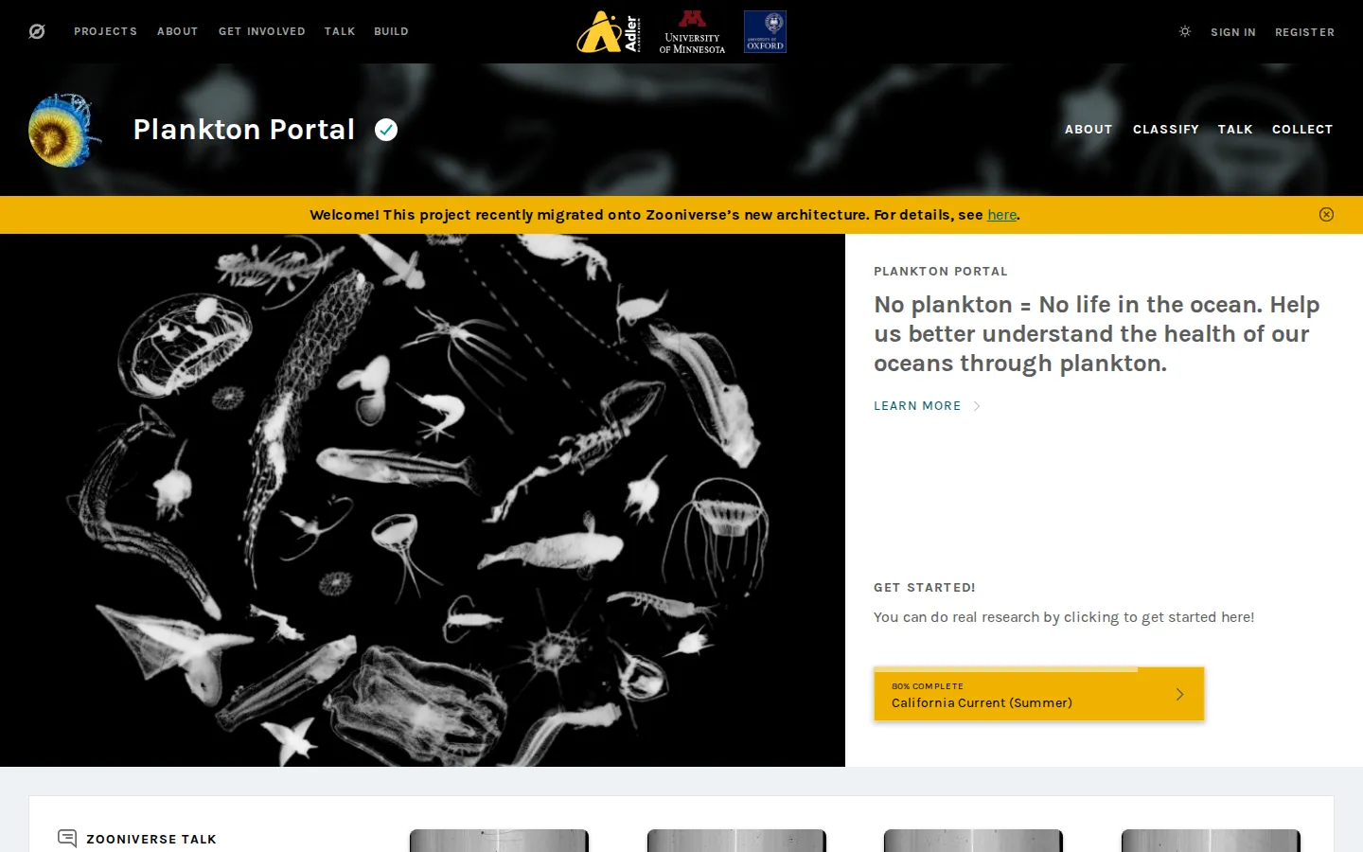Click the Zooniverse Talk speech bubble icon
1363x852 pixels.
pos(67,838)
